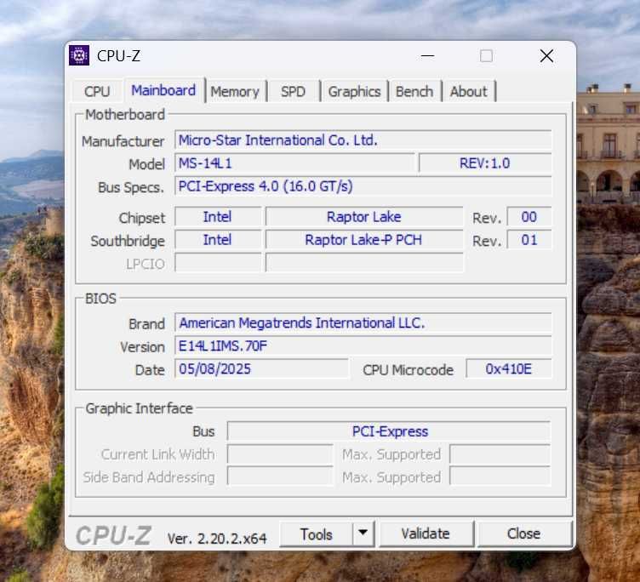Click the Tools button
This screenshot has height=582, width=640.
click(x=316, y=534)
